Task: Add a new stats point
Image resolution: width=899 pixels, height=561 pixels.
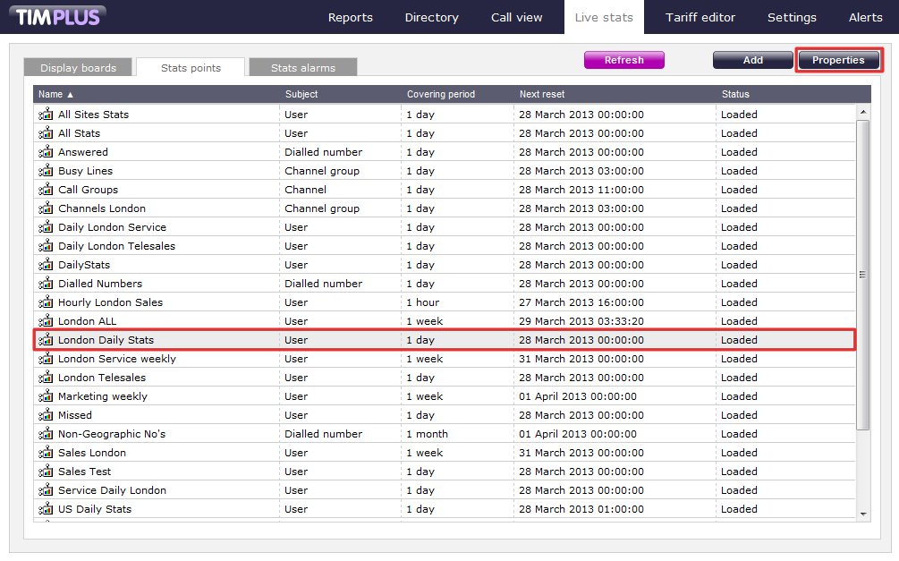Action: pyautogui.click(x=752, y=60)
